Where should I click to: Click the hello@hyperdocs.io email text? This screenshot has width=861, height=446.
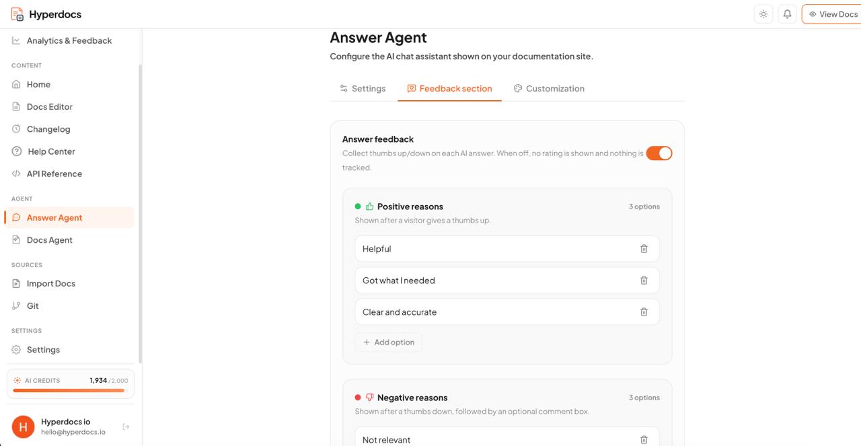click(73, 432)
